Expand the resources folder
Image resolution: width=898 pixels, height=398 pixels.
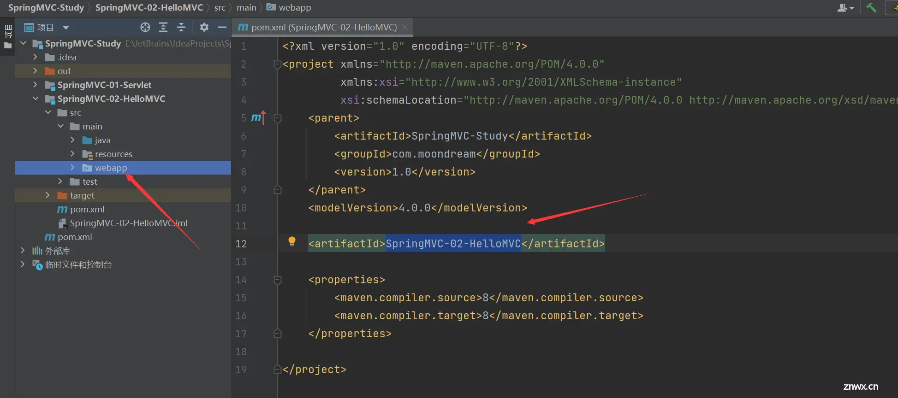point(72,154)
